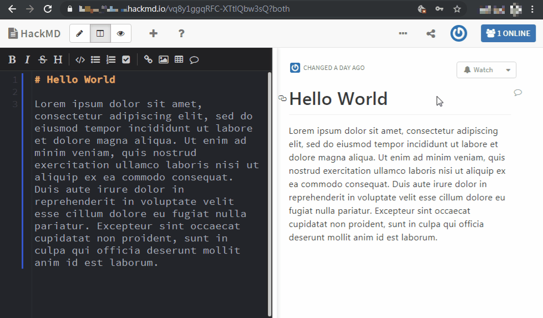Click CHANGED A DAY AGO text

click(334, 68)
